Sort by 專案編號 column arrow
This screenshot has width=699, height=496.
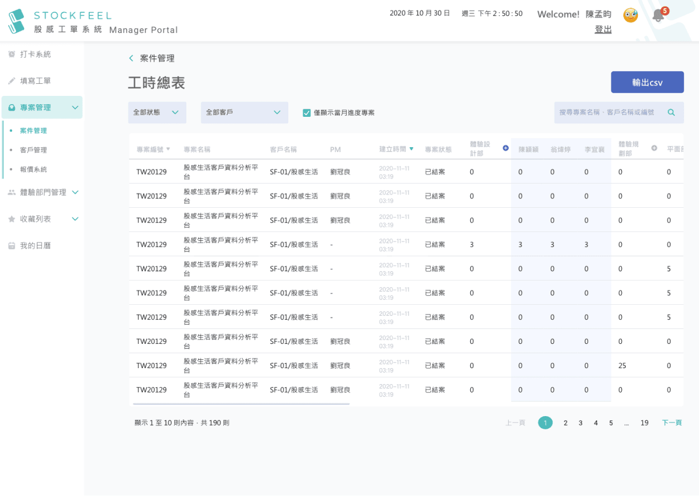pyautogui.click(x=168, y=149)
